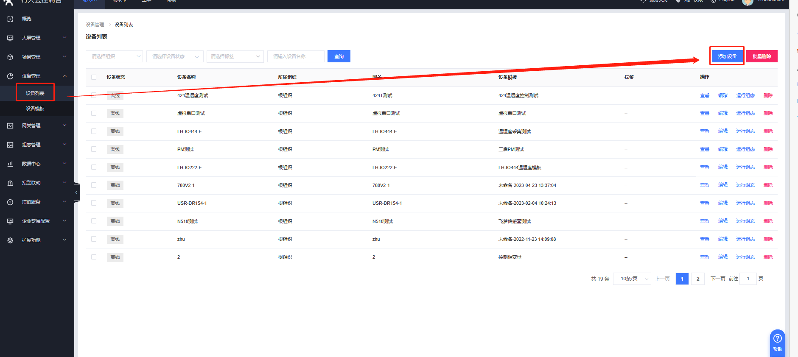This screenshot has width=798, height=357.
Task: Click the 报警联动 alarm icon
Action: tap(10, 183)
